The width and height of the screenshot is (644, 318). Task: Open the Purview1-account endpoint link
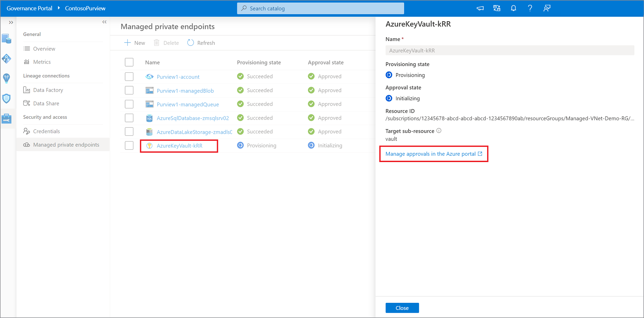coord(178,77)
